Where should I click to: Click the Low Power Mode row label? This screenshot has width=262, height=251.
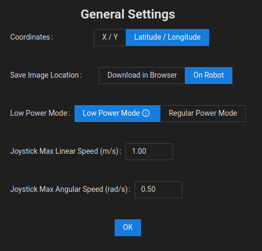click(40, 113)
